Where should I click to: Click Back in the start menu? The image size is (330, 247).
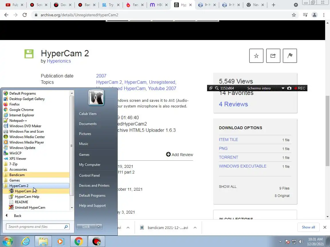coord(17,216)
